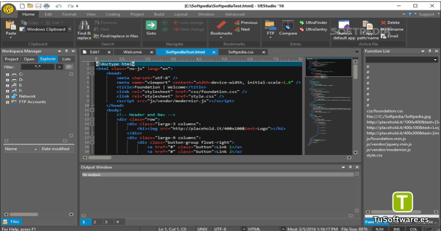Image resolution: width=441 pixels, height=231 pixels.
Task: Open the HTML language dropdown in status bar
Action: (283, 229)
